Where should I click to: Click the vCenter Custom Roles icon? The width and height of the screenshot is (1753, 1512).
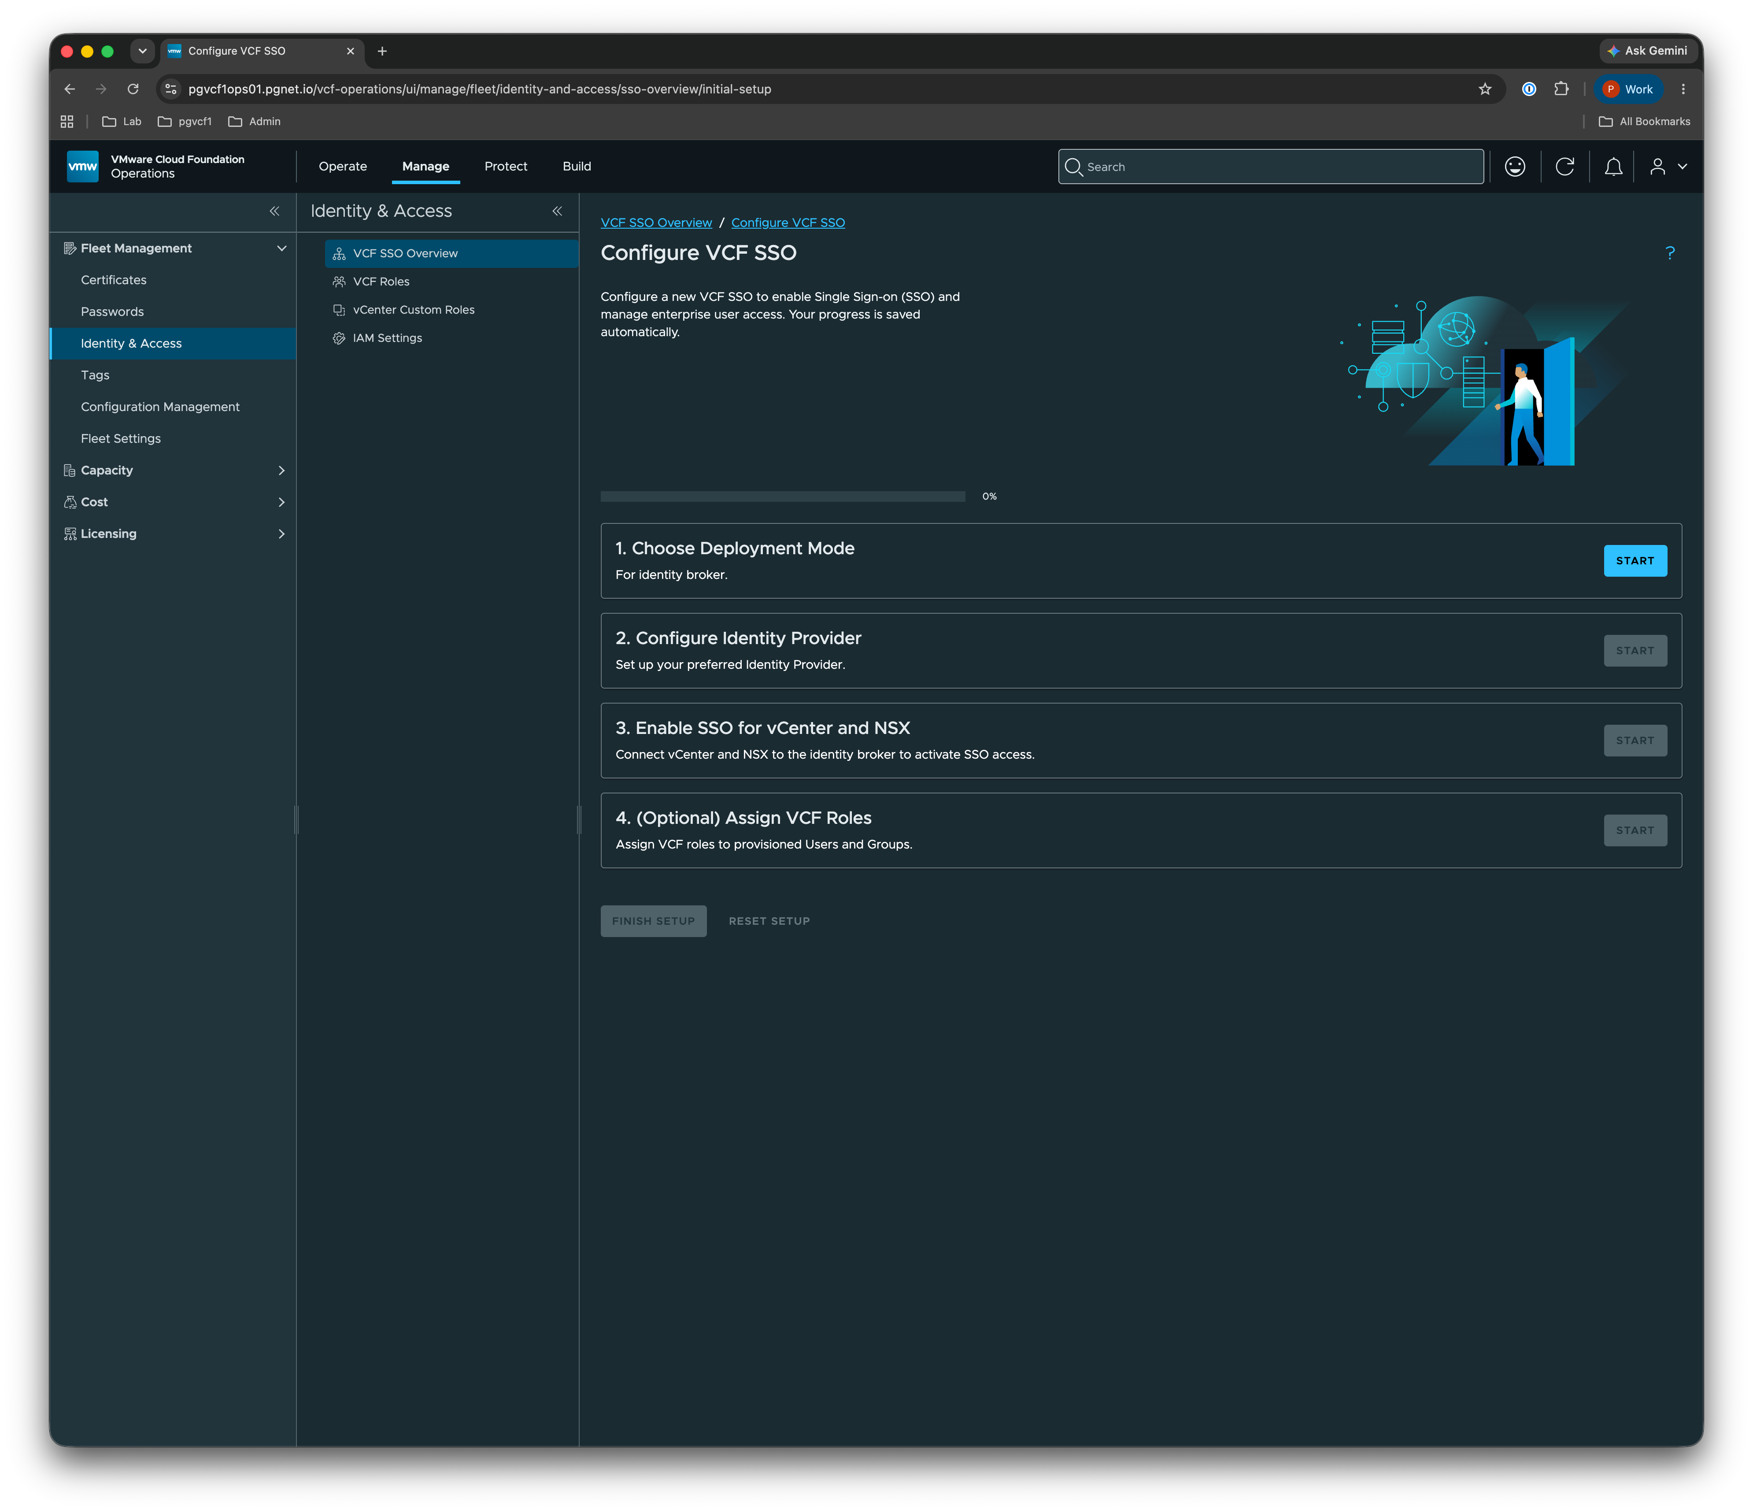pyautogui.click(x=339, y=310)
